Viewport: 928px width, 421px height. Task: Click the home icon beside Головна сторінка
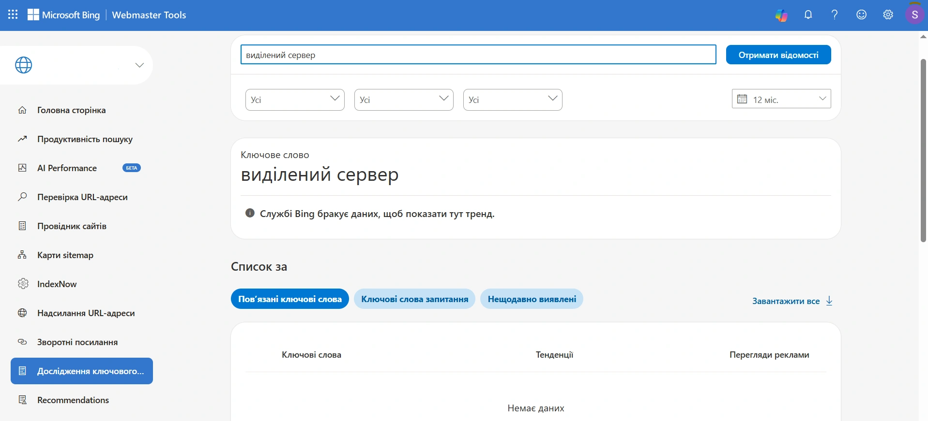(22, 110)
